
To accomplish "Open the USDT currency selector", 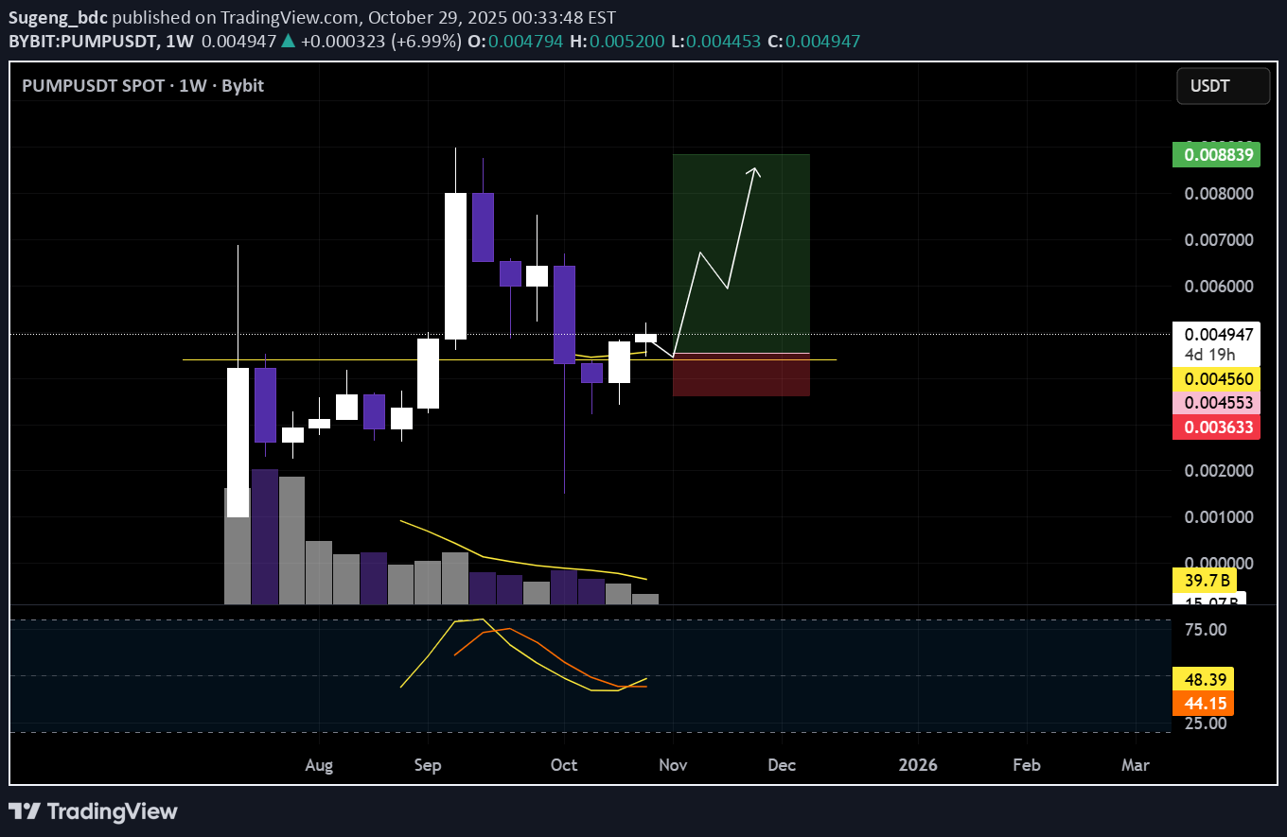I will click(x=1223, y=86).
